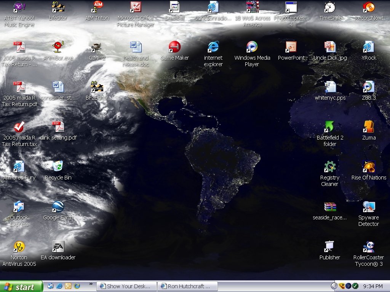Open the RollerCoaster Tycoon 3 shortcut
This screenshot has height=292, width=390.
point(369,247)
